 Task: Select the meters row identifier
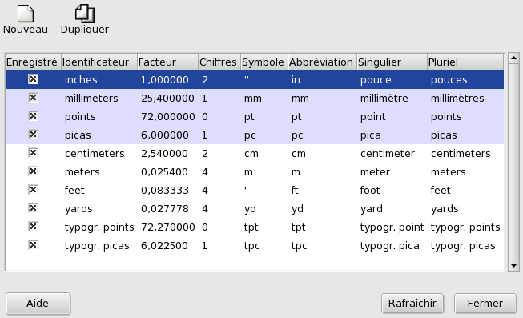(x=82, y=172)
